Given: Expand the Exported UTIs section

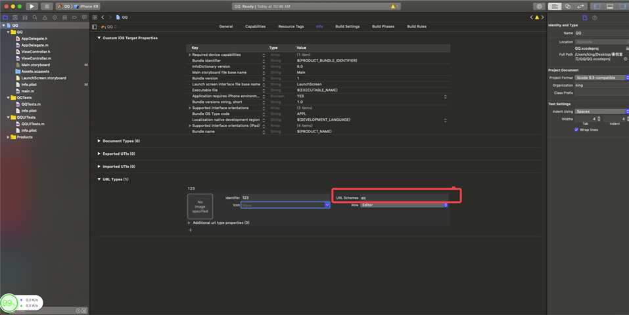Looking at the screenshot, I should pos(99,154).
